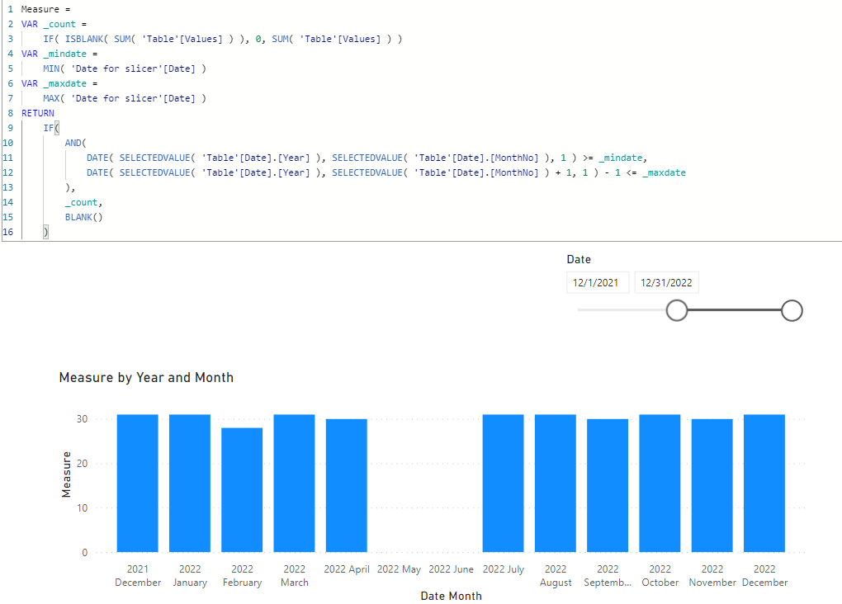Select the 2021 December bar
The height and width of the screenshot is (604, 842).
(x=138, y=484)
